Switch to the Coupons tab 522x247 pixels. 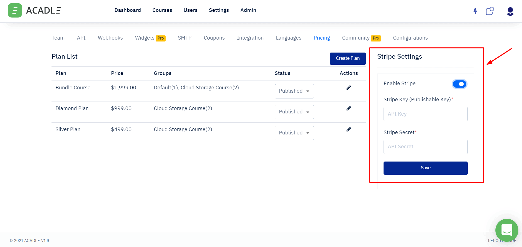point(214,38)
